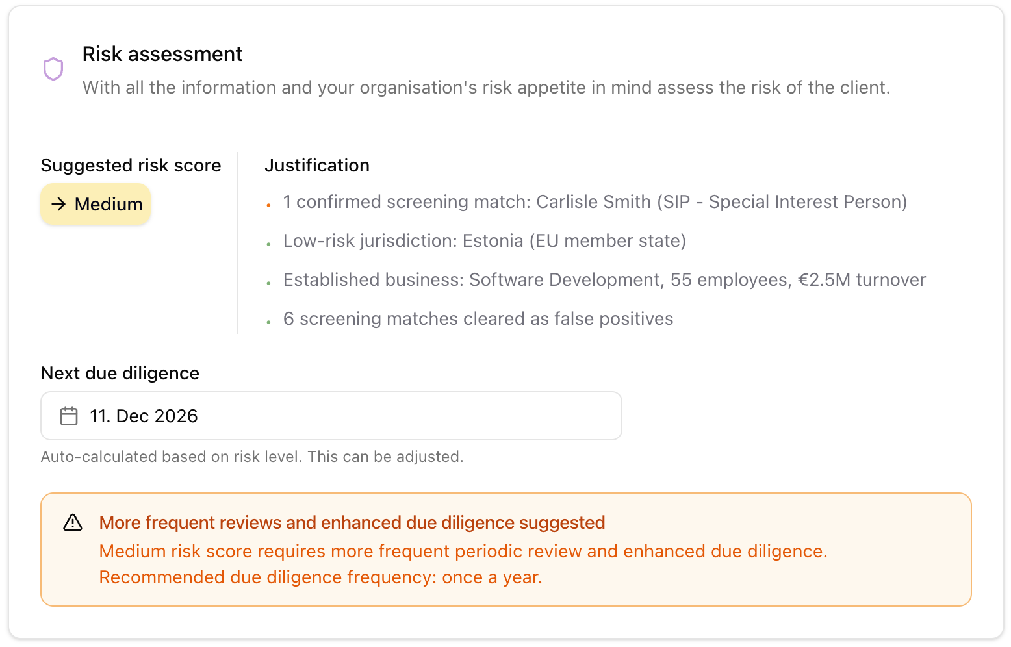This screenshot has width=1011, height=647.
Task: Expand the date field showing 11. Dec 2026
Action: [331, 416]
